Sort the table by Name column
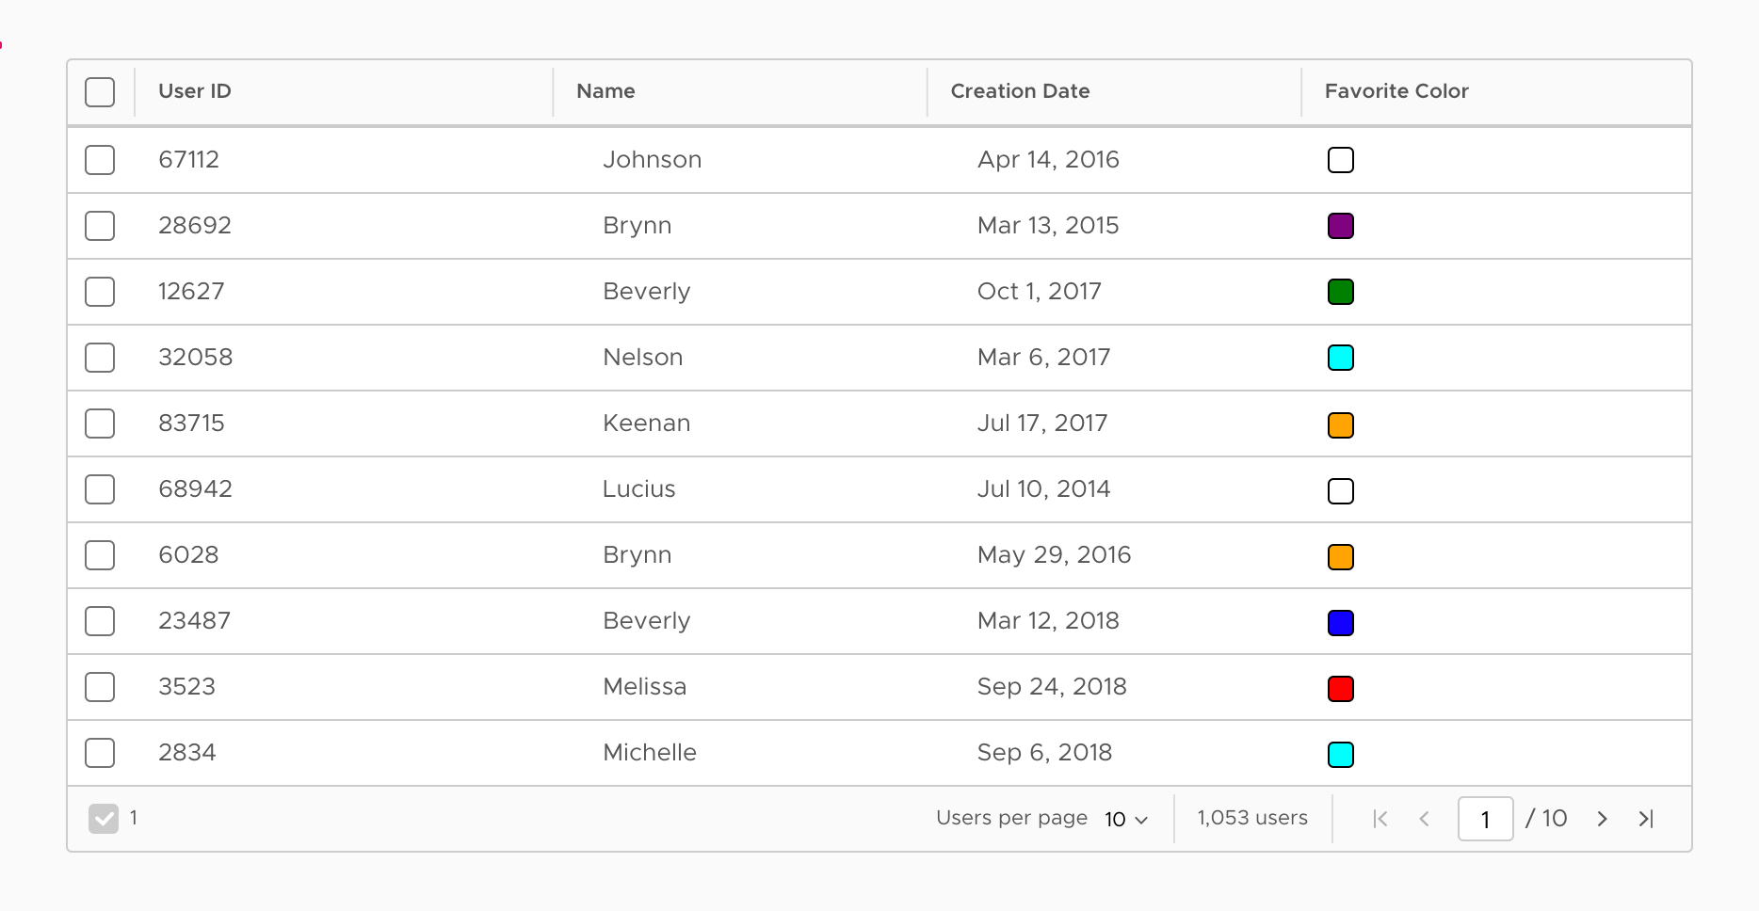The width and height of the screenshot is (1759, 911). tap(605, 91)
